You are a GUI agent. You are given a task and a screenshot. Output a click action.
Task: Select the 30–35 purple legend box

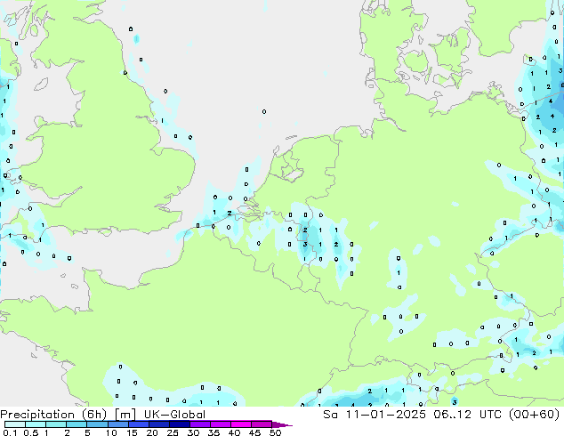[200, 424]
